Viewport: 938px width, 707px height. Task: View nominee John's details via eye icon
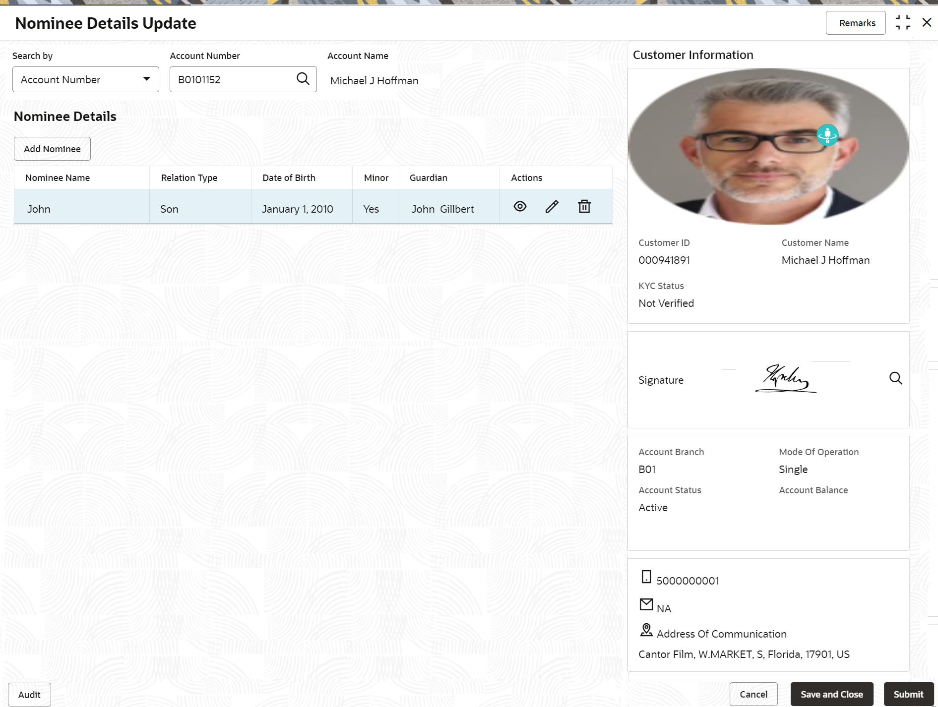[x=520, y=207]
